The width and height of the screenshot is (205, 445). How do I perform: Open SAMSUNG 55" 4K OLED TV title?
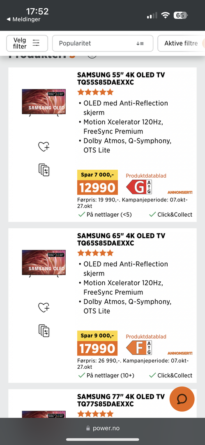coord(121,79)
